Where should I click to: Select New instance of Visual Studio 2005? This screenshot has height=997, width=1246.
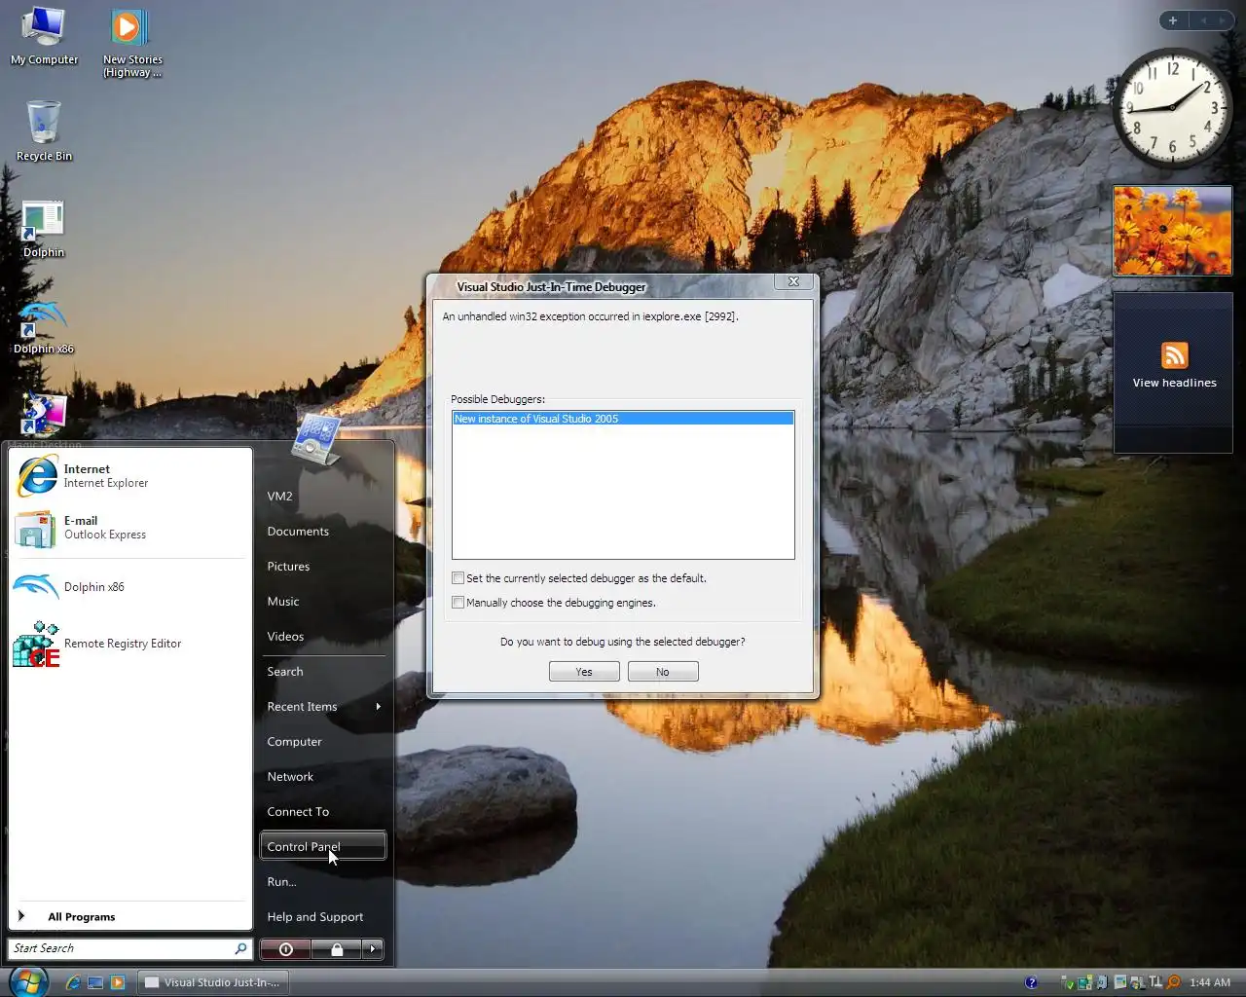(x=623, y=419)
